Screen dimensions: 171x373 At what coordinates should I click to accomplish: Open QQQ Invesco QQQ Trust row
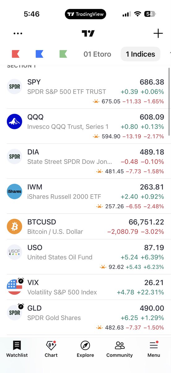85,126
